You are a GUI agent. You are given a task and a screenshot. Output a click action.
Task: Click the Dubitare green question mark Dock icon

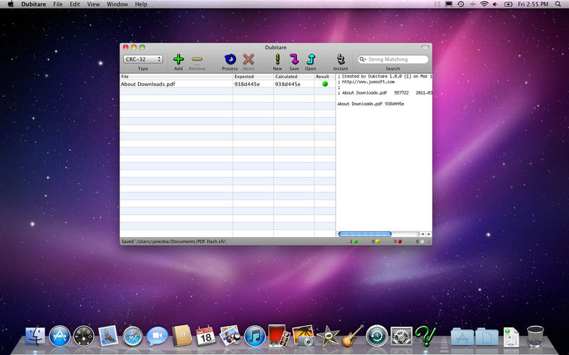pyautogui.click(x=425, y=336)
